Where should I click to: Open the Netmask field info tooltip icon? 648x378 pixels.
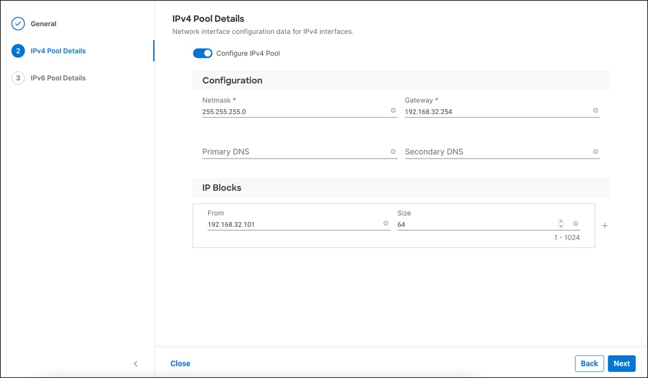393,110
